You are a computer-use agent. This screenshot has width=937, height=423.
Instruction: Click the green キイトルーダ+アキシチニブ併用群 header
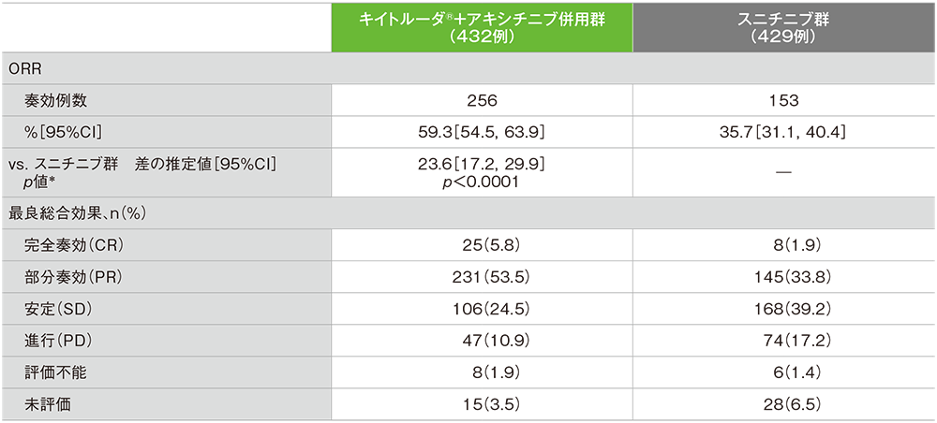483,27
